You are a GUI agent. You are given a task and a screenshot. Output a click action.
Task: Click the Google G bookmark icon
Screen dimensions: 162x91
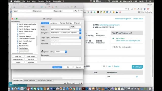tap(88, 12)
